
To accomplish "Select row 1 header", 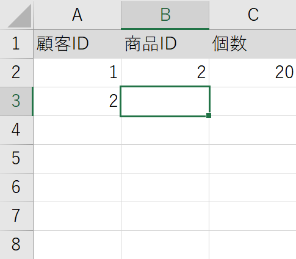I will pos(16,44).
